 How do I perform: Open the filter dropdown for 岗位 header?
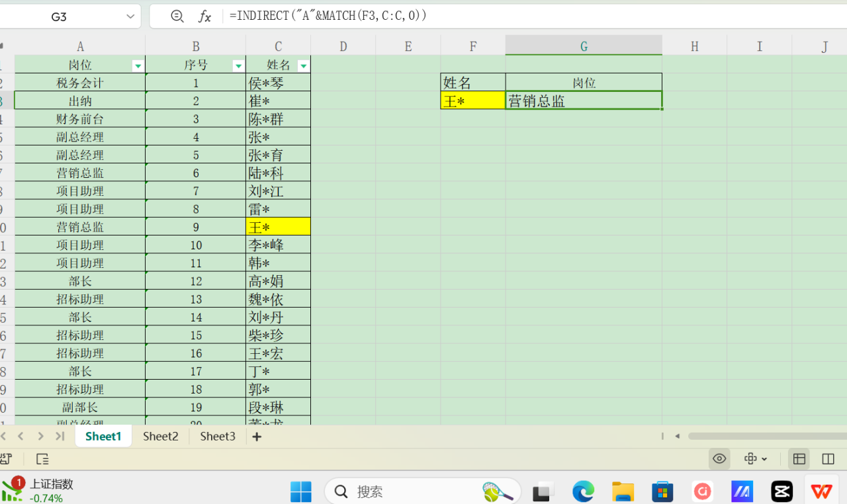138,65
